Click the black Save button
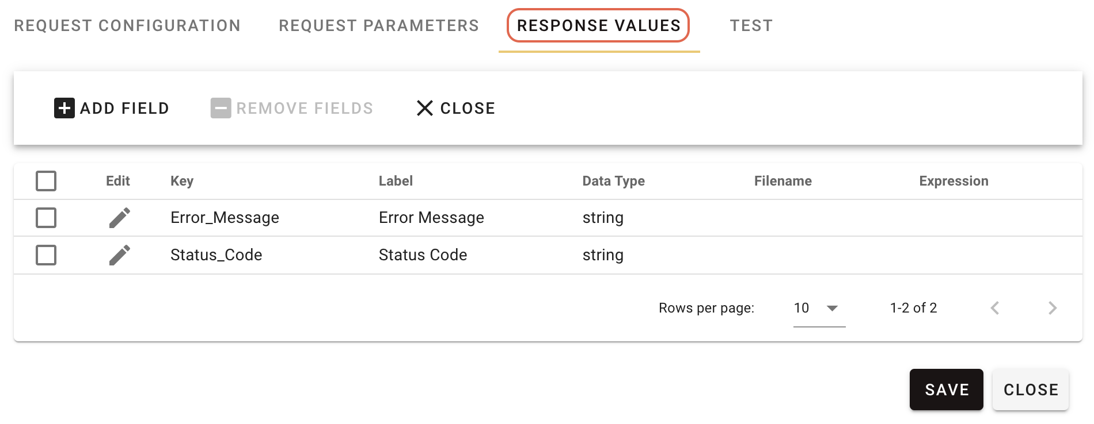This screenshot has width=1094, height=424. (947, 390)
